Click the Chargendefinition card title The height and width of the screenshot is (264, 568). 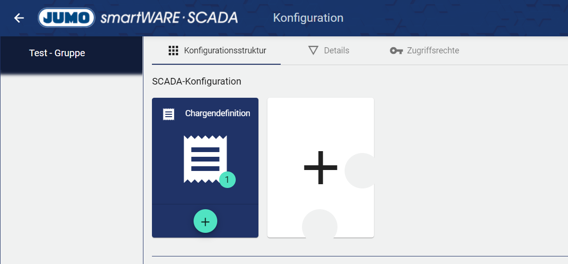tap(217, 113)
